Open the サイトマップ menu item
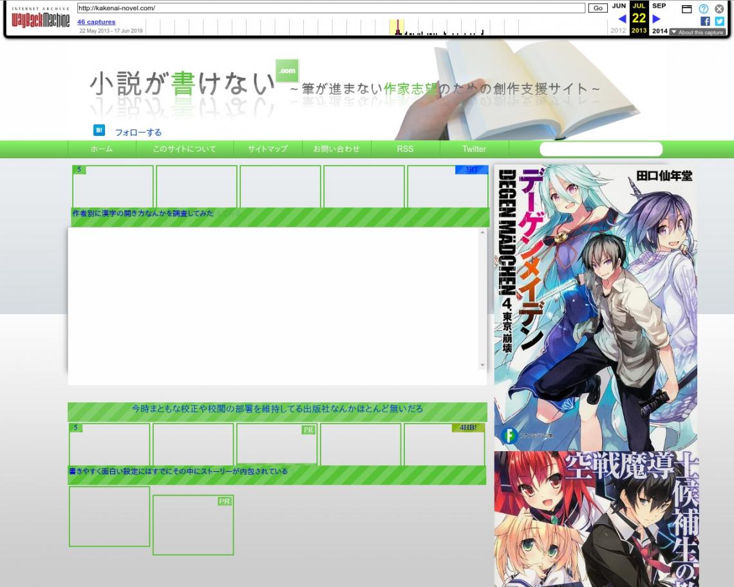734x587 pixels. tap(267, 149)
